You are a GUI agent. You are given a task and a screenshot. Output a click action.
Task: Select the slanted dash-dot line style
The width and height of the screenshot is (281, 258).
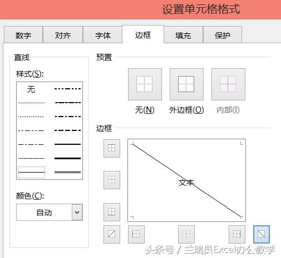[68, 103]
